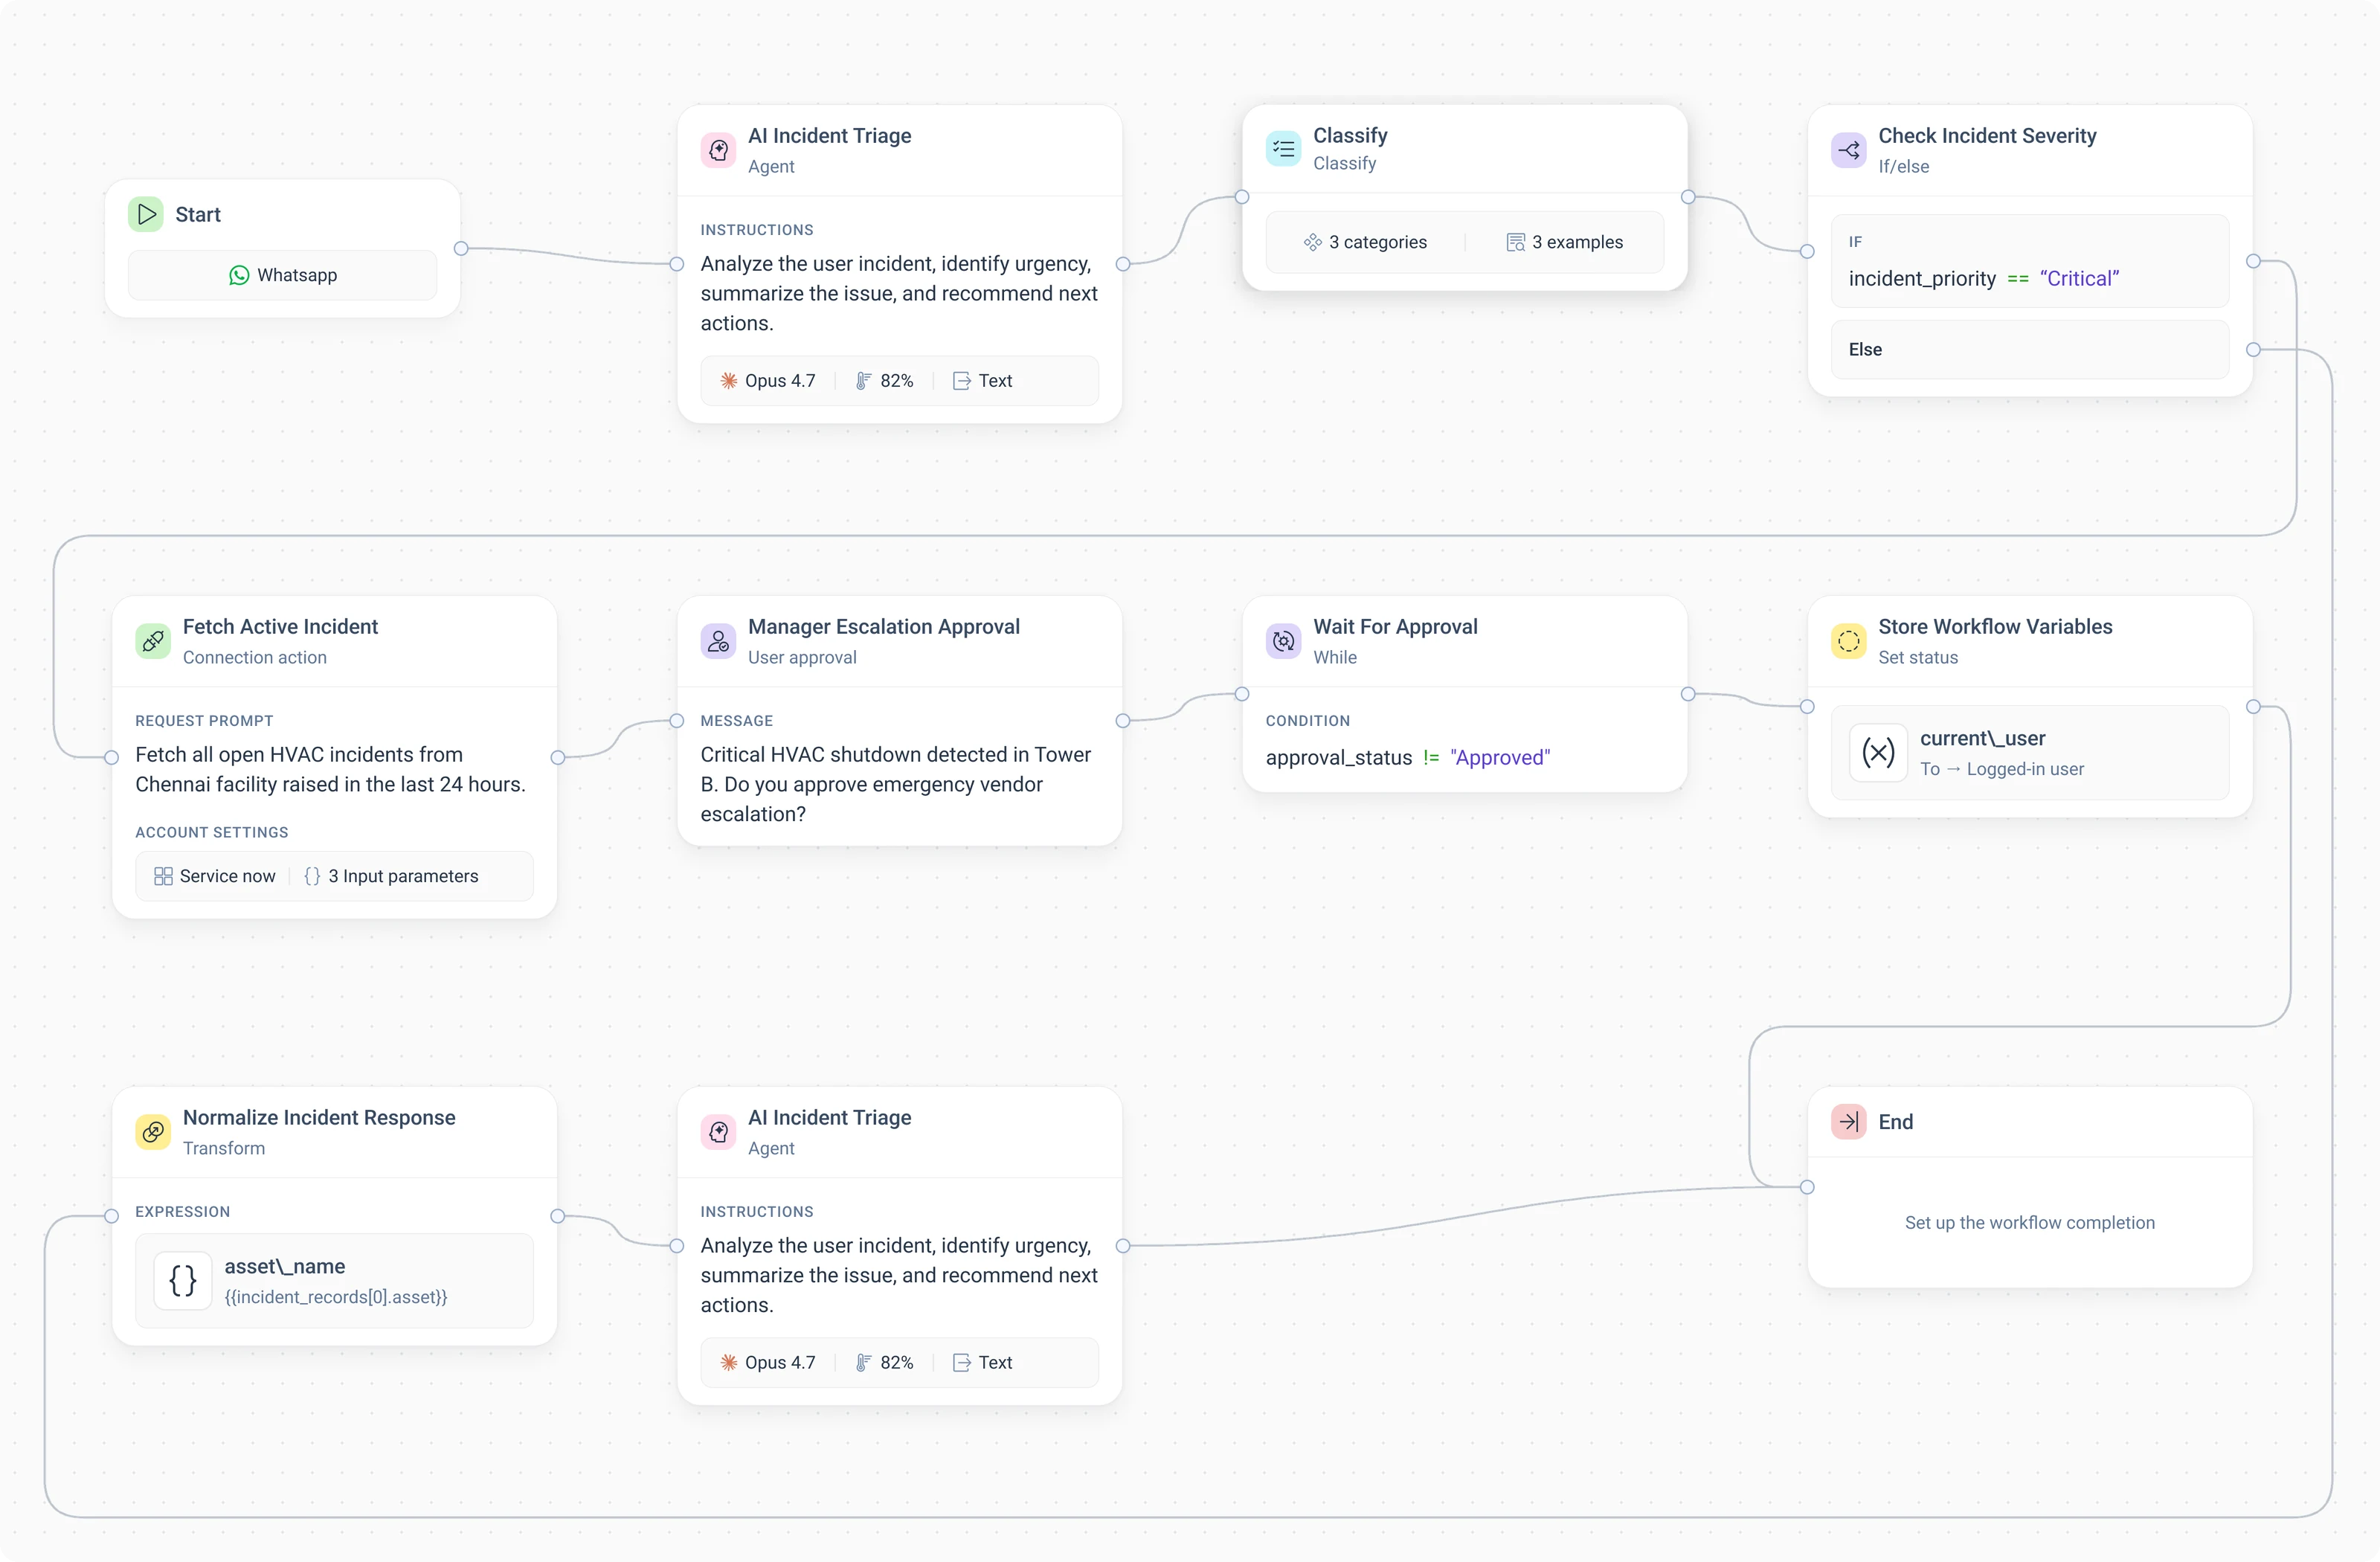Click the approval_status != Approved condition
The width and height of the screenshot is (2380, 1562).
pos(1408,758)
